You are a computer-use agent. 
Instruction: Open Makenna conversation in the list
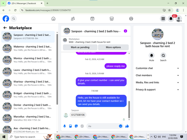(28, 48)
